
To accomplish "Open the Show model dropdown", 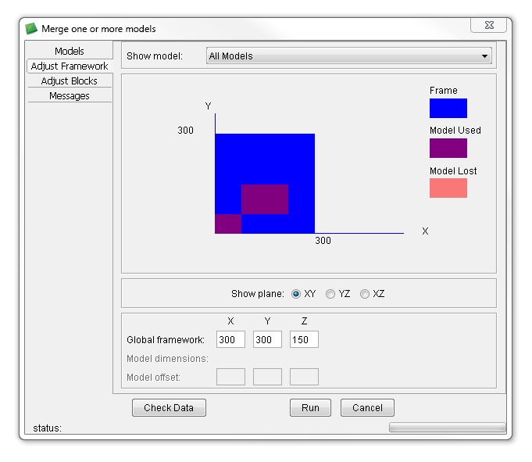I will click(x=348, y=56).
